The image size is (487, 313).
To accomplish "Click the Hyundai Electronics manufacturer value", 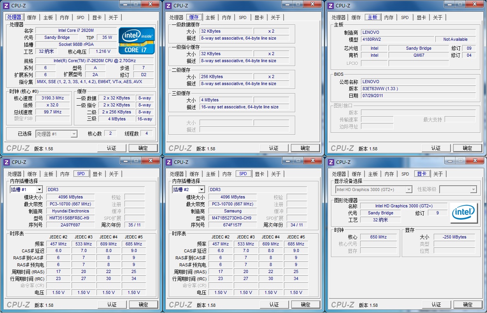I will [70, 211].
